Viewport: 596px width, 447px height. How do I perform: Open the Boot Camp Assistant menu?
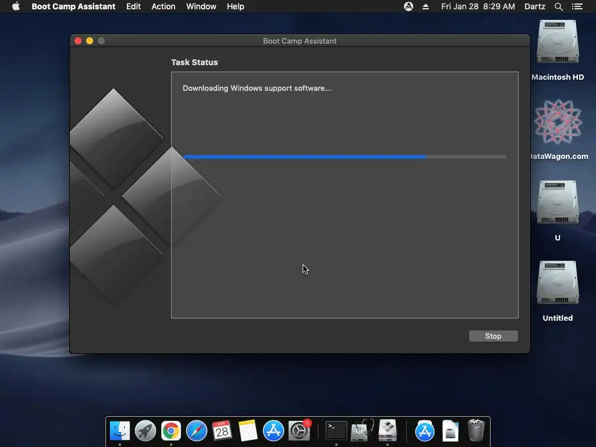73,6
